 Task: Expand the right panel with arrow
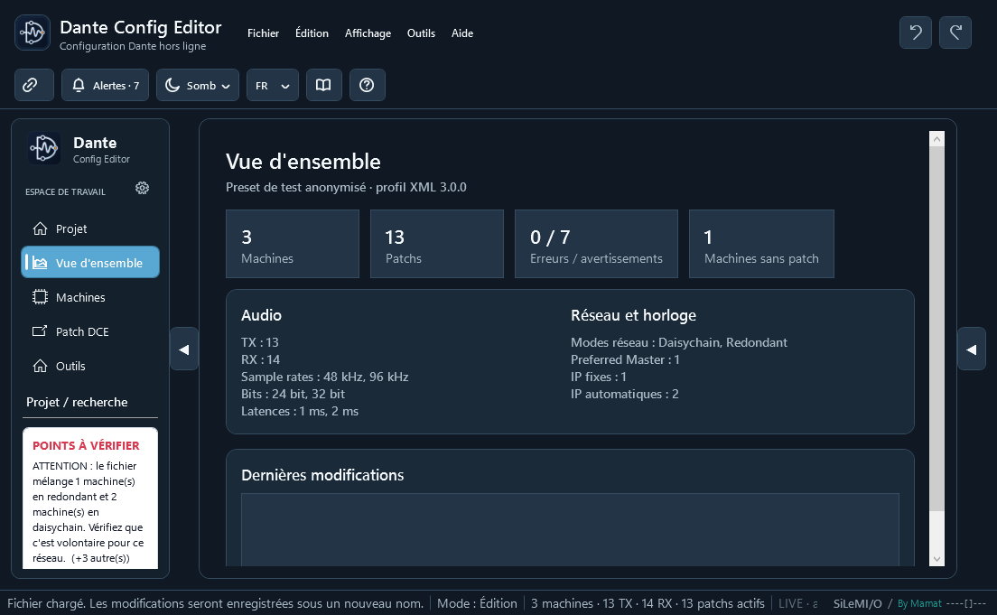tap(972, 349)
